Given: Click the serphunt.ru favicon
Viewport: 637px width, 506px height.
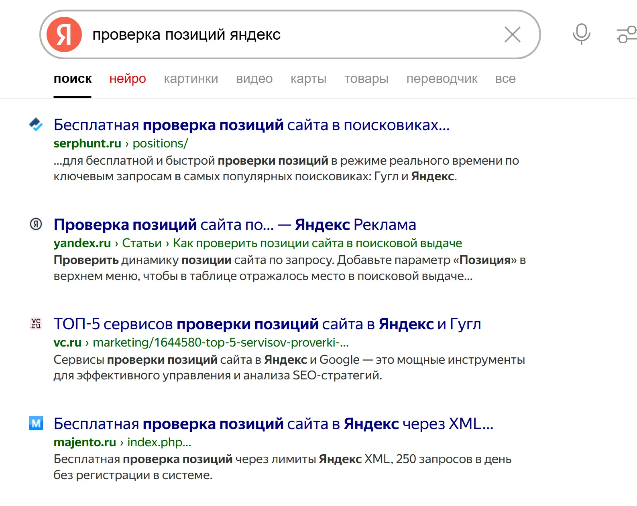Looking at the screenshot, I should [36, 125].
